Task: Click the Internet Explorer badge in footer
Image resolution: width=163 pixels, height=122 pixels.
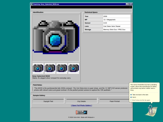Action: pyautogui.click(x=81, y=112)
